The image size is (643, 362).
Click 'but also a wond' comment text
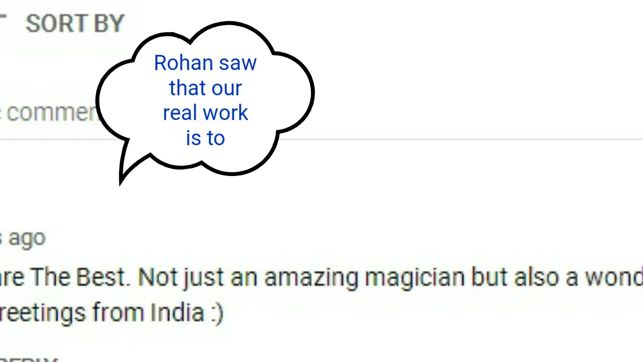[x=557, y=277]
